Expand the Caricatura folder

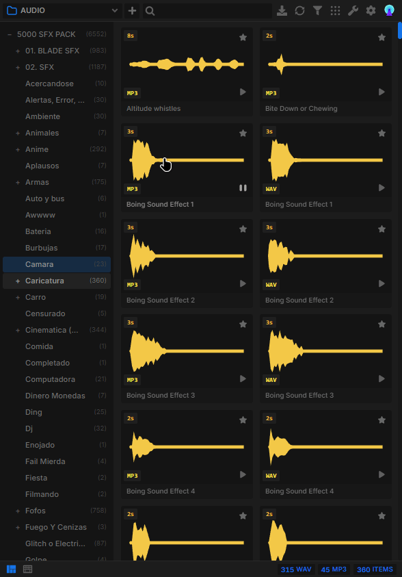pos(18,281)
